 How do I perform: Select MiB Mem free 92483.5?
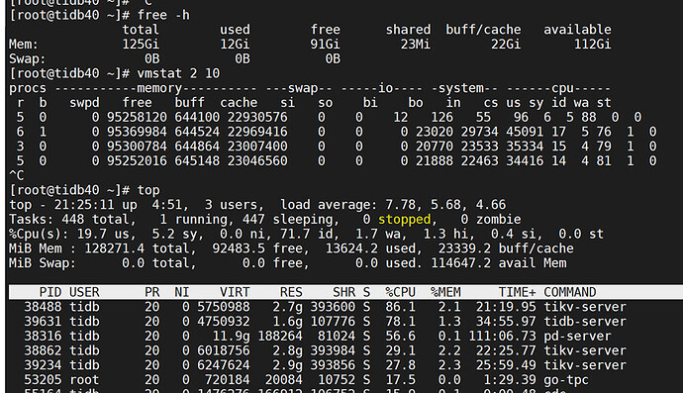239,248
